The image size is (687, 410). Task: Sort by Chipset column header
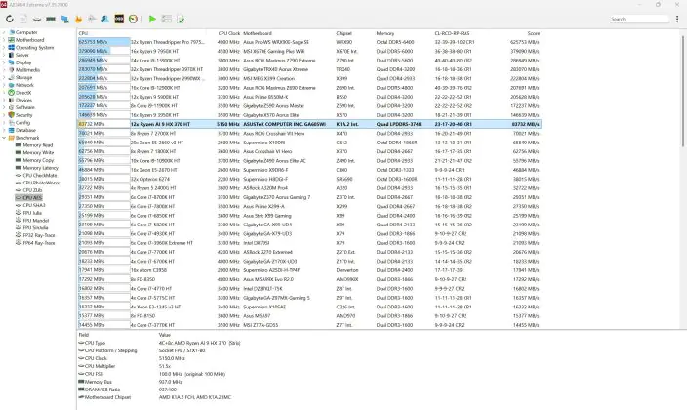tap(343, 33)
